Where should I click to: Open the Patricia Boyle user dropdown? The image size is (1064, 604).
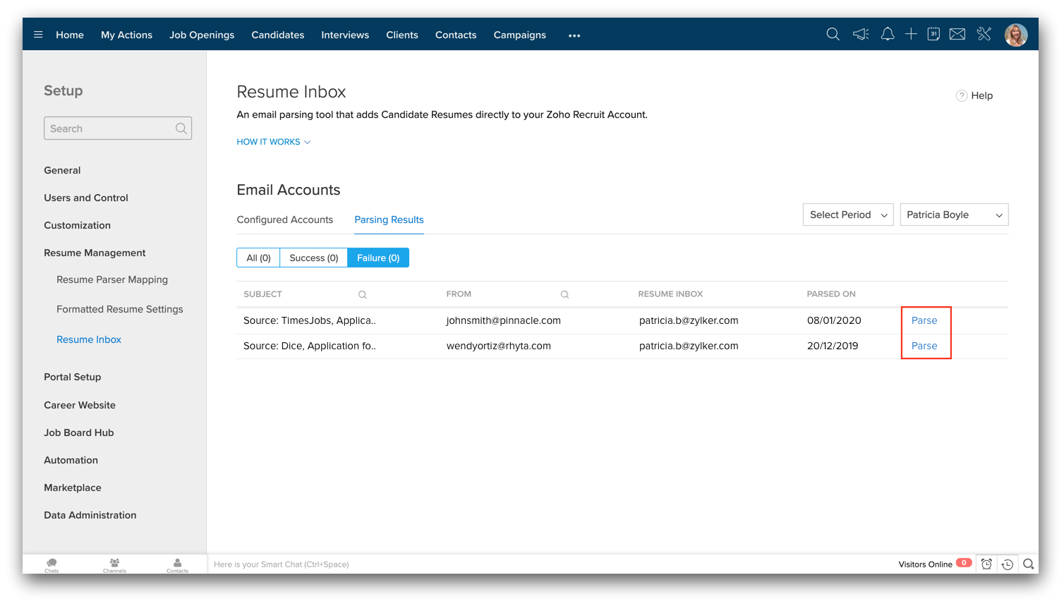pos(954,215)
